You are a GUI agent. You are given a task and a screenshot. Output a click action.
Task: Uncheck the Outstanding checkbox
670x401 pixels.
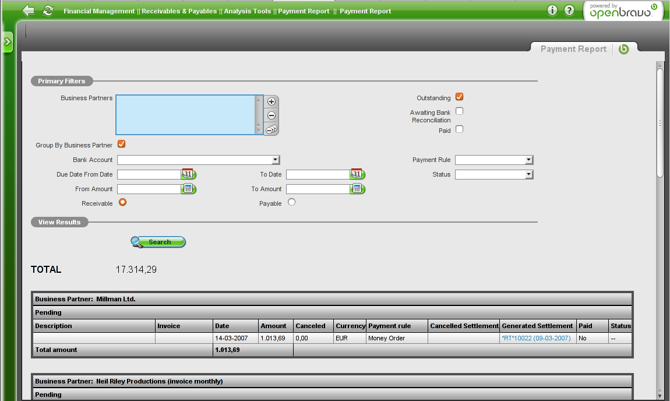pos(459,97)
